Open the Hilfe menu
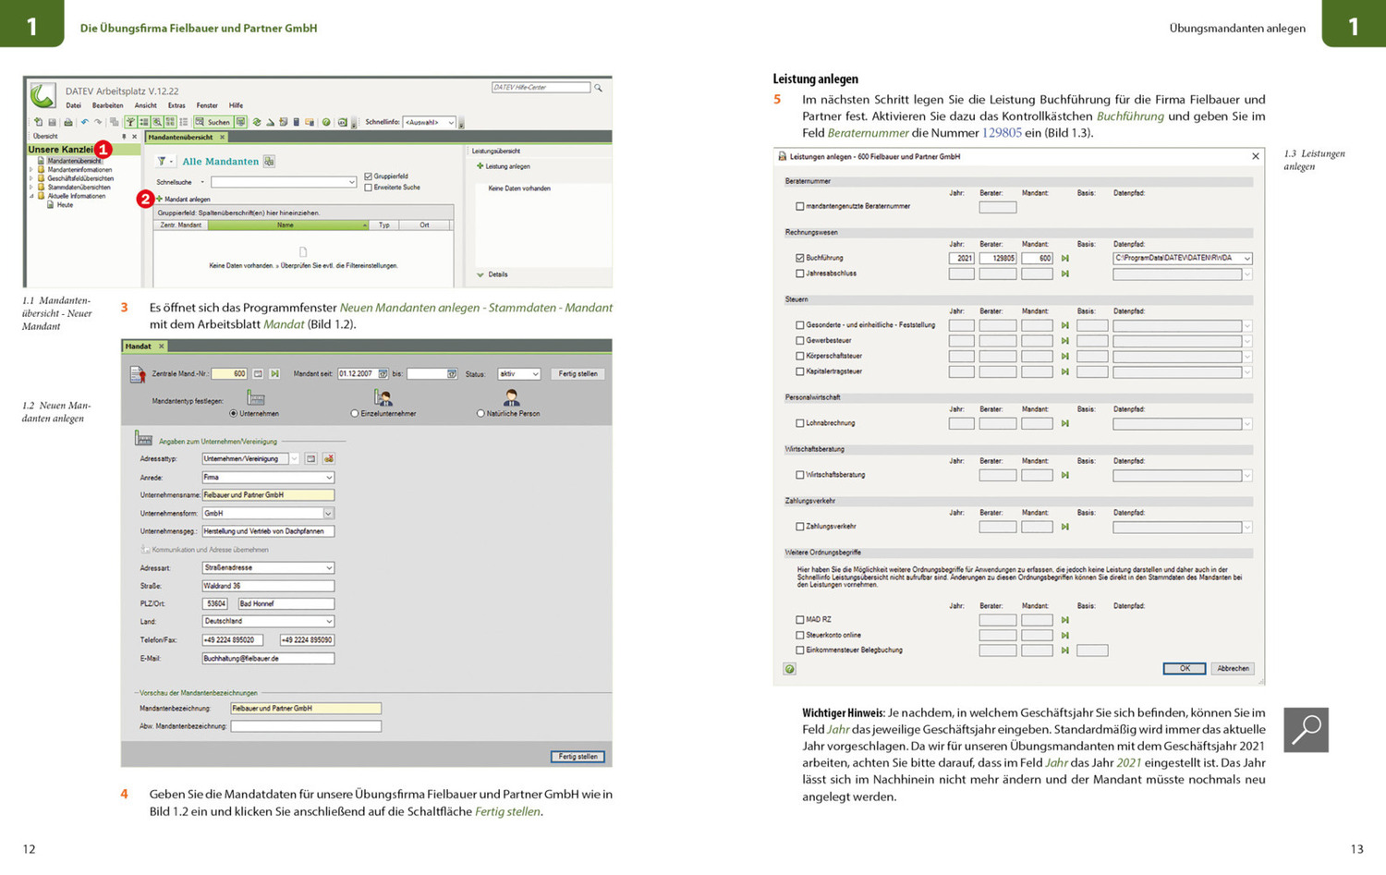 click(x=236, y=105)
